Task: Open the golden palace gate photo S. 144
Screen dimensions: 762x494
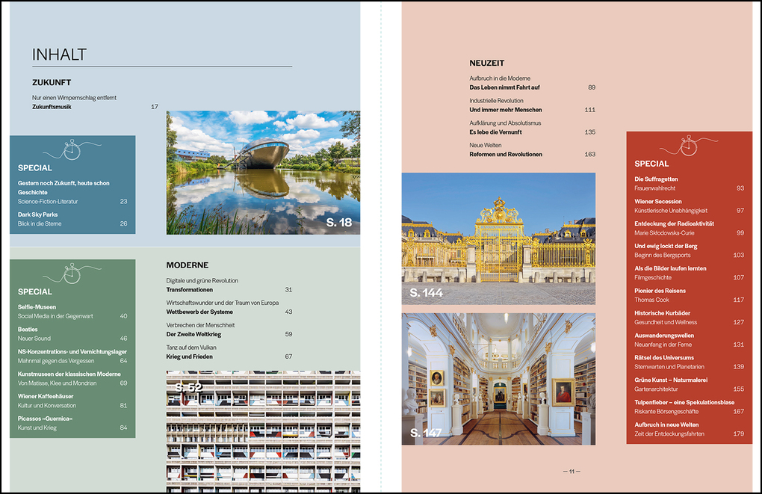Action: click(x=498, y=238)
